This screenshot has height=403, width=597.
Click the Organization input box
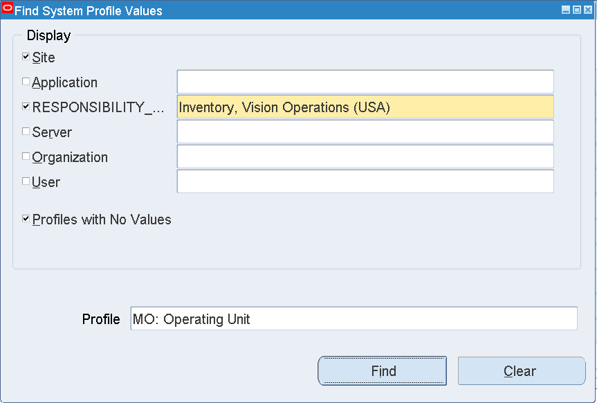pyautogui.click(x=365, y=156)
